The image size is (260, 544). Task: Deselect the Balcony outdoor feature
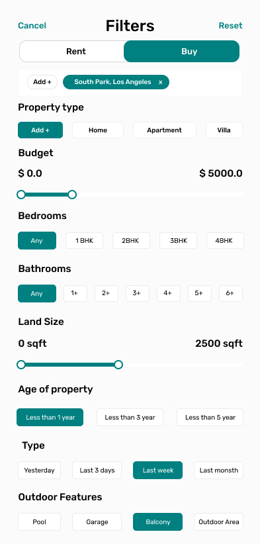(x=157, y=521)
